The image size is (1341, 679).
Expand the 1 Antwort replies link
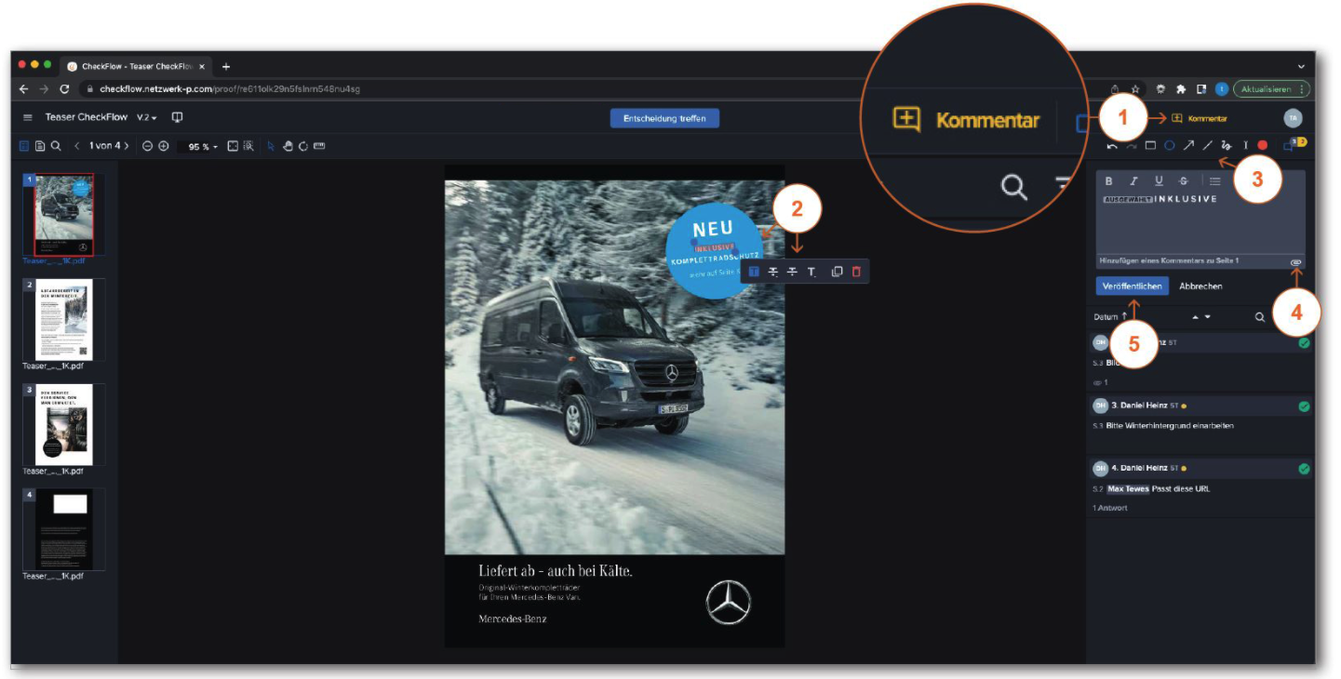click(1109, 508)
